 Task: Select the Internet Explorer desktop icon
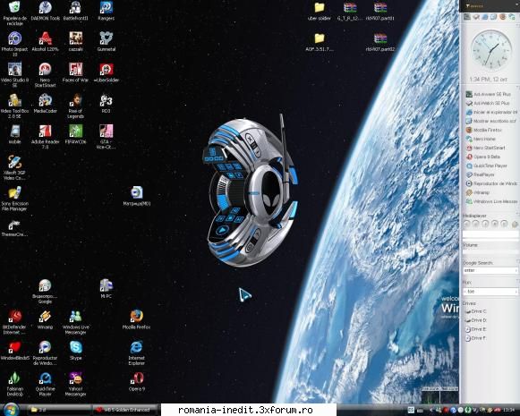coord(136,352)
